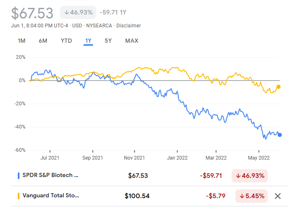The image size is (293, 211).
Task: Open Vanguard Total Stock listing
Action: 51,196
